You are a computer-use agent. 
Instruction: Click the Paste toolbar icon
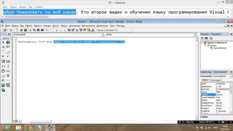pyautogui.click(x=38, y=30)
